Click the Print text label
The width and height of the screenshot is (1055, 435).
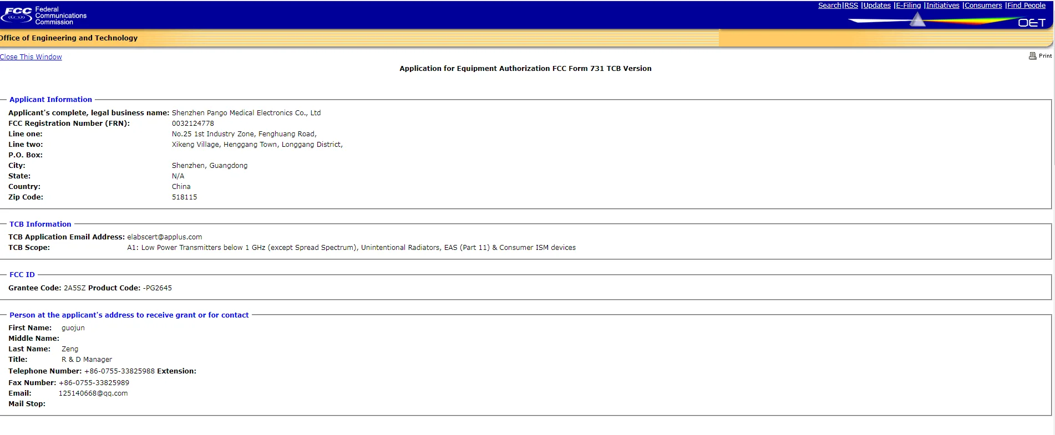(1045, 56)
